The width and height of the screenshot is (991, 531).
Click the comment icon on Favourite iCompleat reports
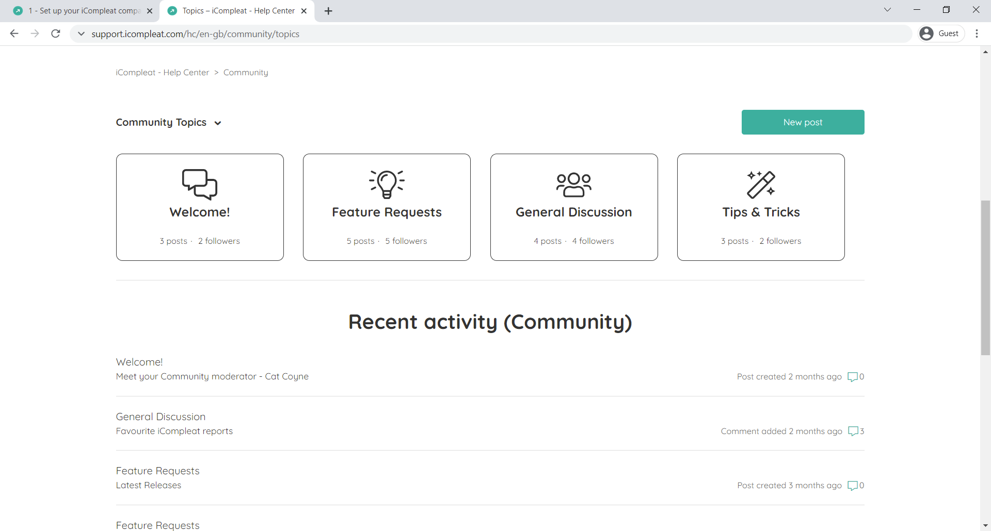pos(853,431)
